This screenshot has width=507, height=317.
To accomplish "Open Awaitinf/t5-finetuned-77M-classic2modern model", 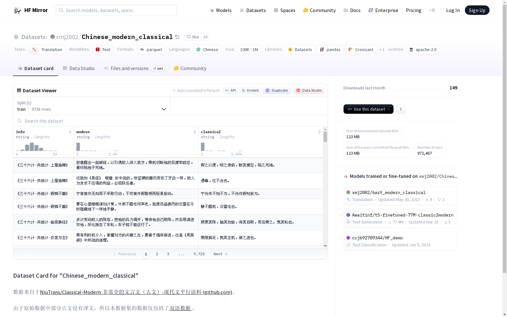I will coord(400,218).
